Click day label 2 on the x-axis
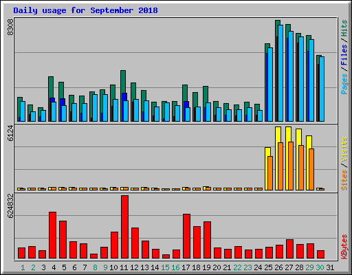Screen dimensions: 352x275 click(x=33, y=267)
